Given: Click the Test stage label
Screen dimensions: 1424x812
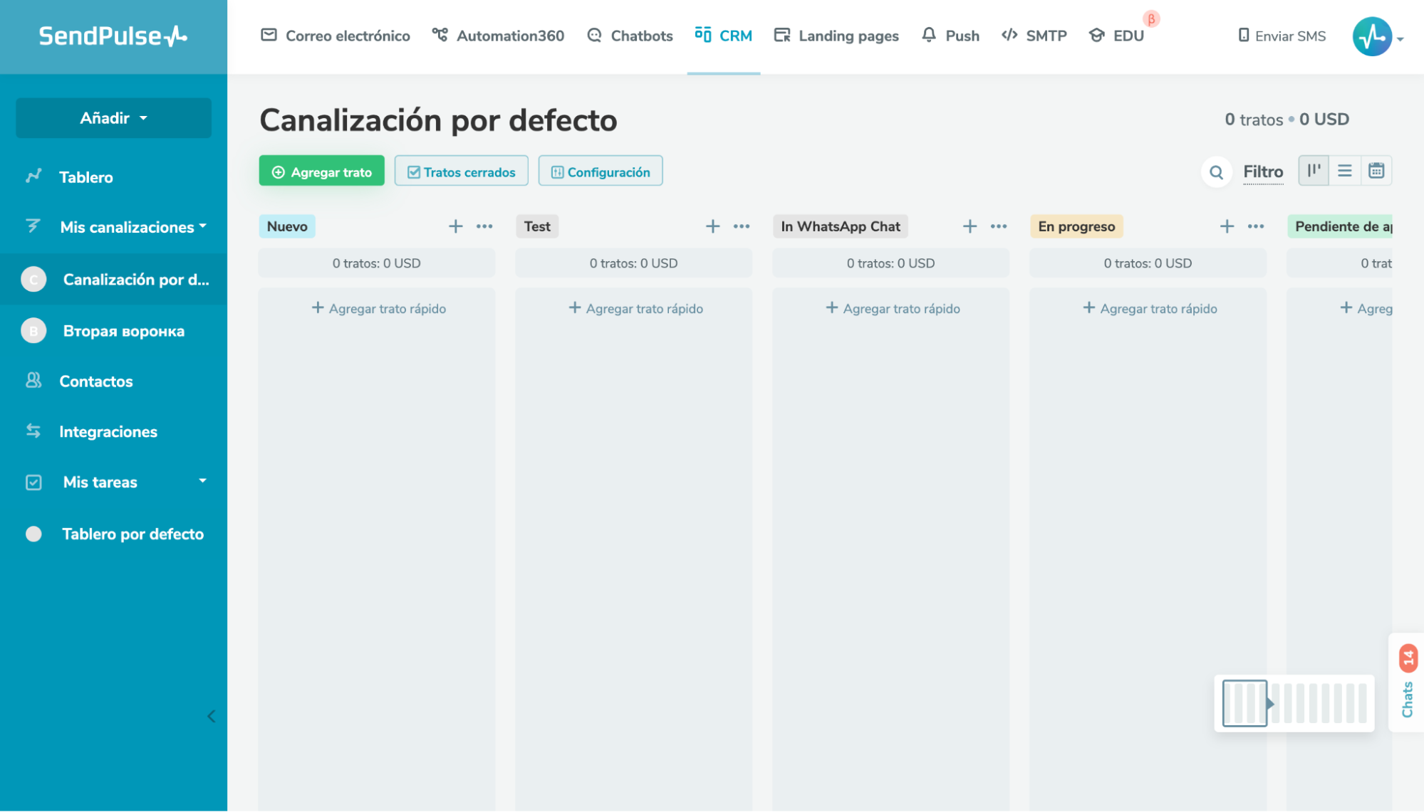Looking at the screenshot, I should [537, 226].
